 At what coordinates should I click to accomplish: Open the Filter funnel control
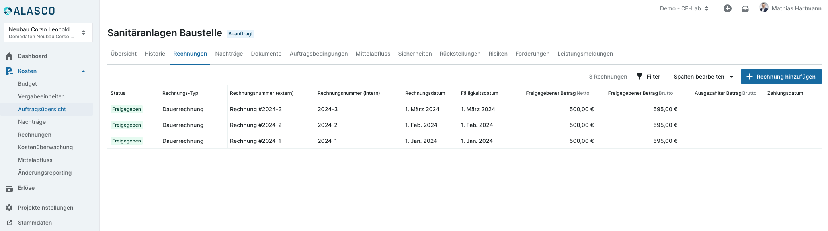tap(648, 77)
